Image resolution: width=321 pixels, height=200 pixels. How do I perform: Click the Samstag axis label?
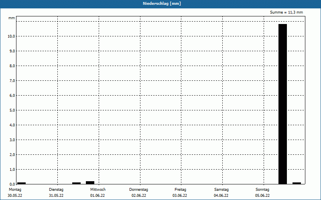pos(221,190)
